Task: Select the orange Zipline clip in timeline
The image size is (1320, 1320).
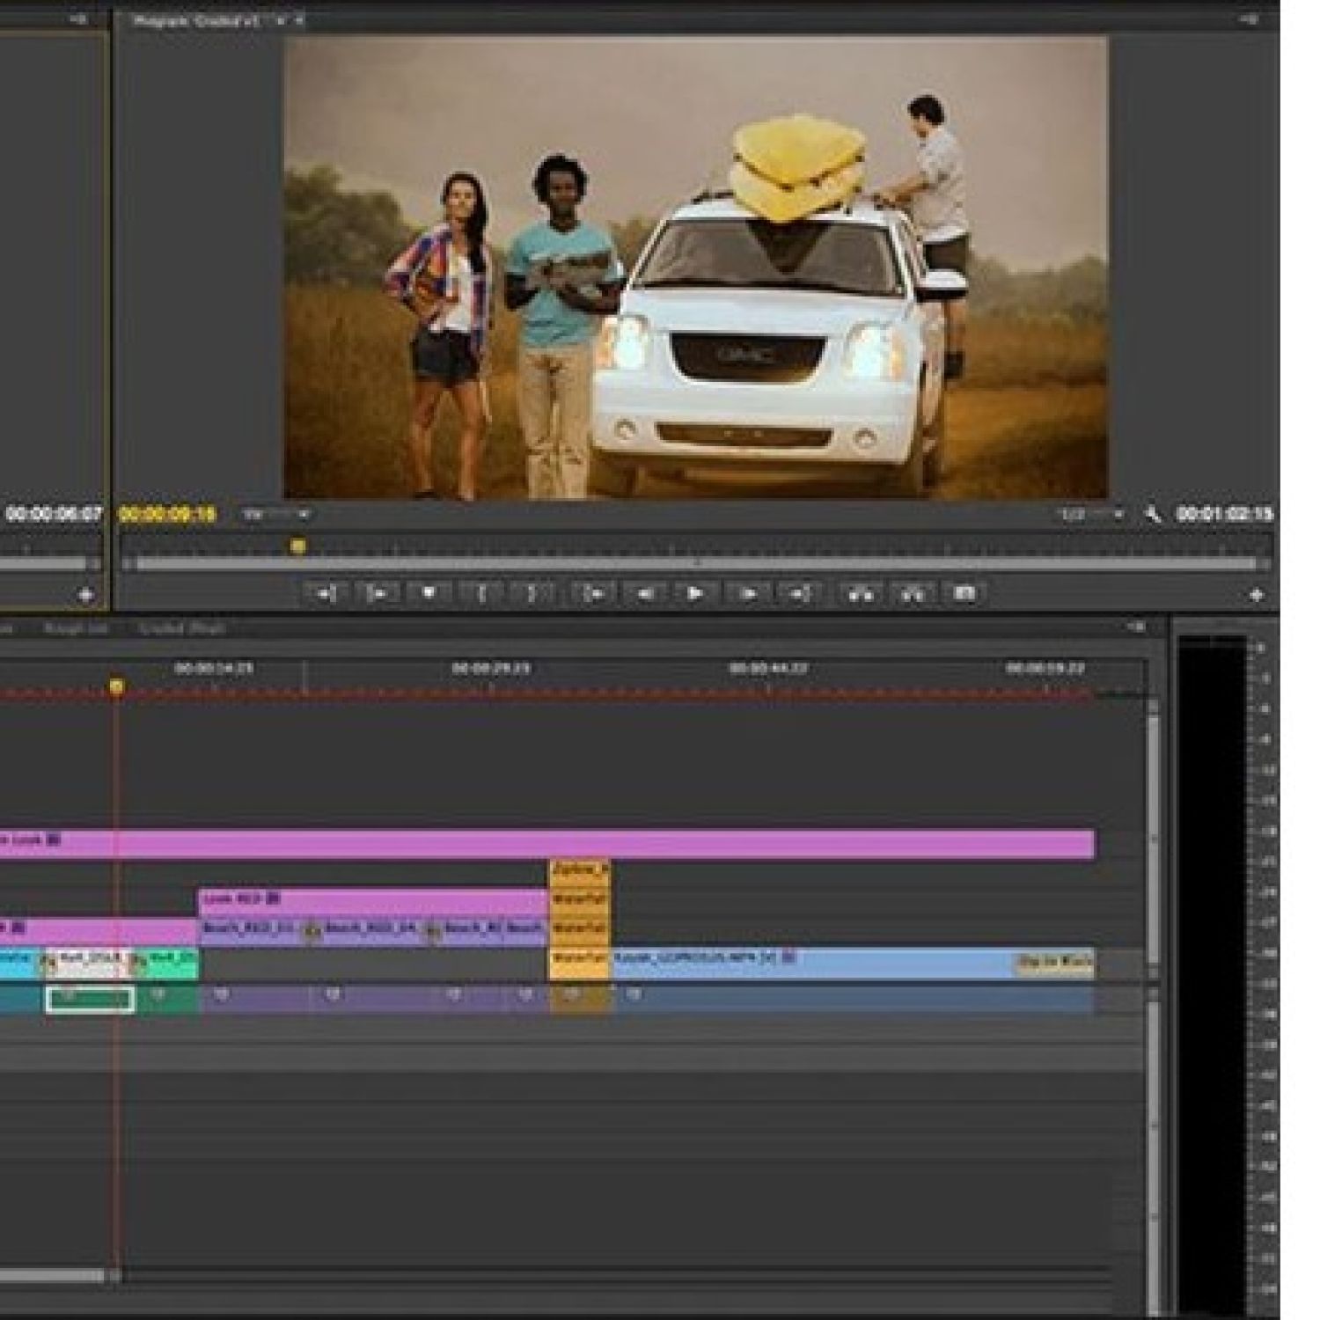Action: [579, 870]
